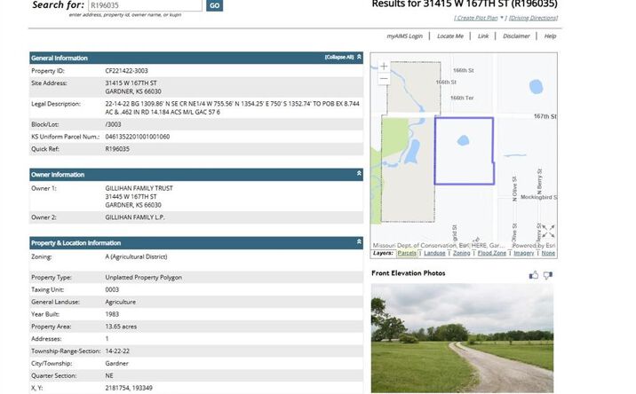
Task: Click the front elevation photo
Action: pyautogui.click(x=462, y=338)
